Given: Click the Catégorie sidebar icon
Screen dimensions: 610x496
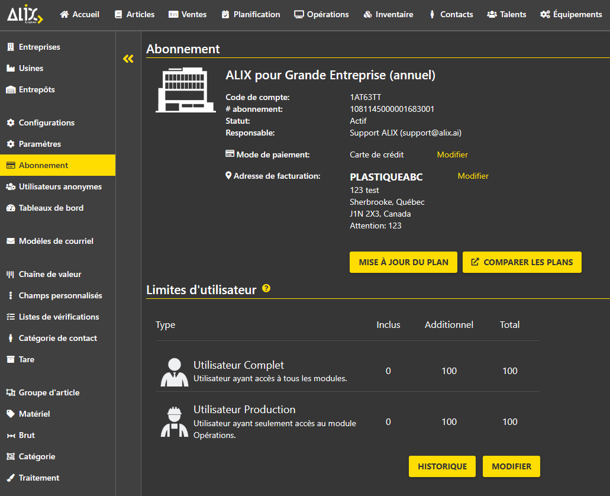Looking at the screenshot, I should pos(11,456).
